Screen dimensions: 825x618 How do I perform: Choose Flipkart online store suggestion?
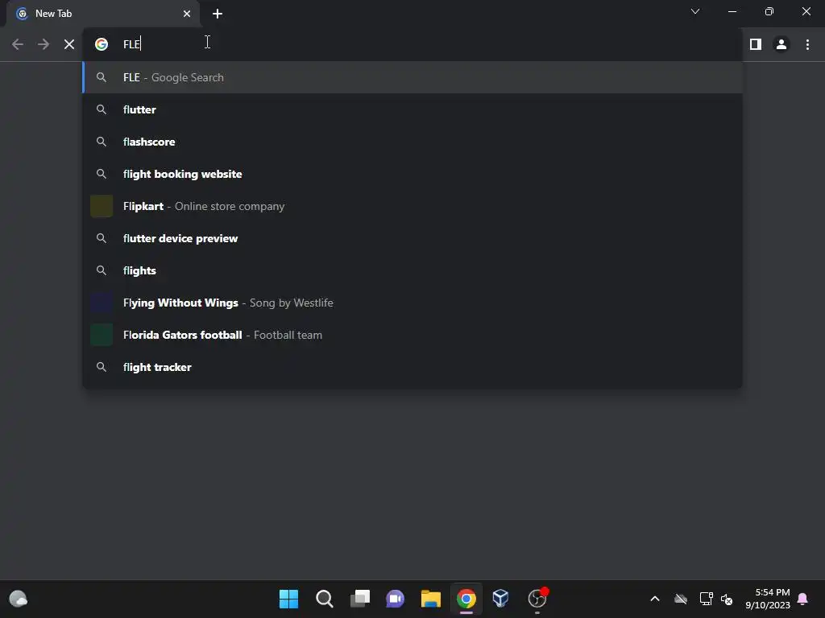(x=412, y=206)
